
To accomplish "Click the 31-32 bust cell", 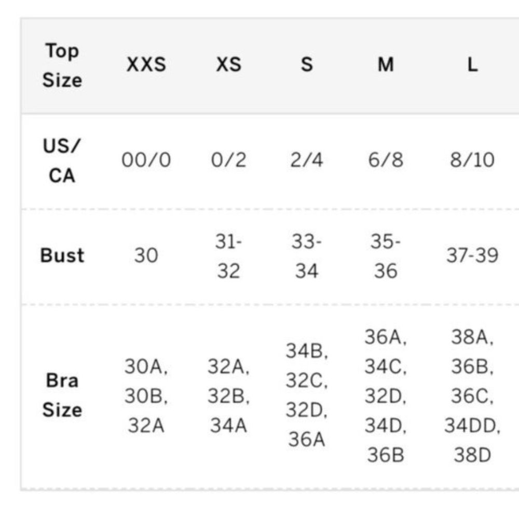I will pyautogui.click(x=228, y=256).
